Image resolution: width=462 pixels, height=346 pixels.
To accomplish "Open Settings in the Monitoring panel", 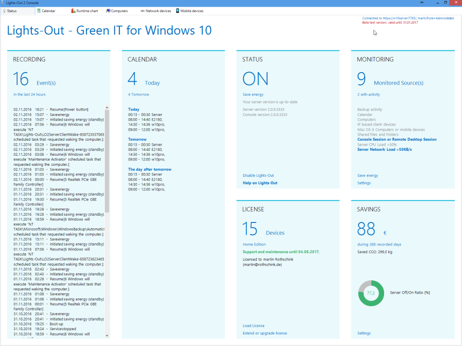I will [364, 183].
